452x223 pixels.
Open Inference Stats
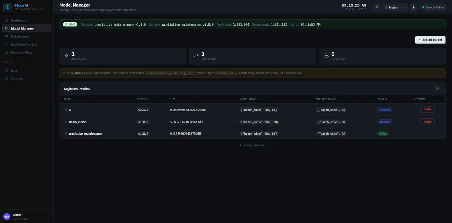(x=22, y=53)
